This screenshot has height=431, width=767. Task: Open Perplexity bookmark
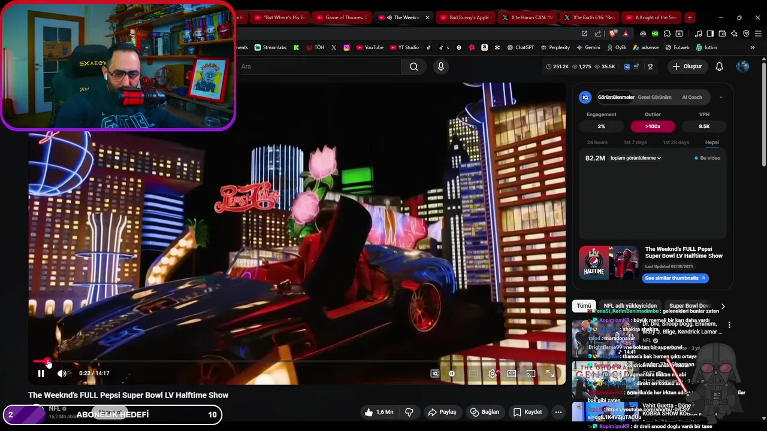(x=555, y=47)
